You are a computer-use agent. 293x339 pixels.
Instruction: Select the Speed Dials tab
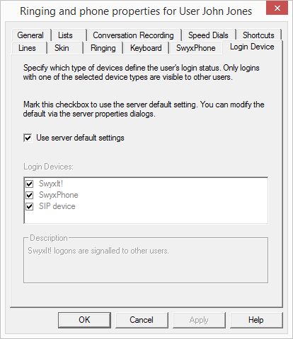click(x=208, y=35)
